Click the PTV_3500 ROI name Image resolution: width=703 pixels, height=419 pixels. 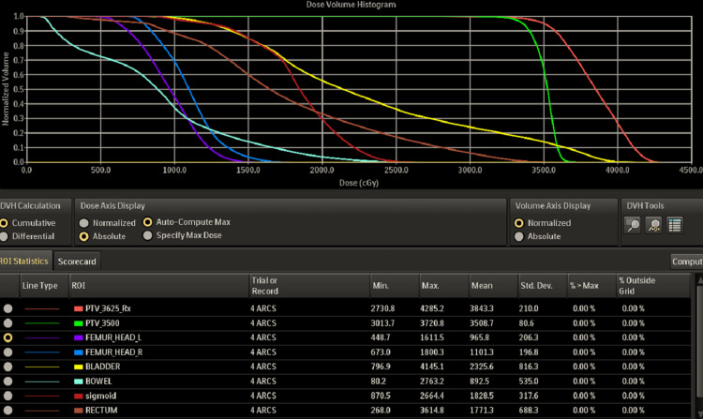click(102, 323)
